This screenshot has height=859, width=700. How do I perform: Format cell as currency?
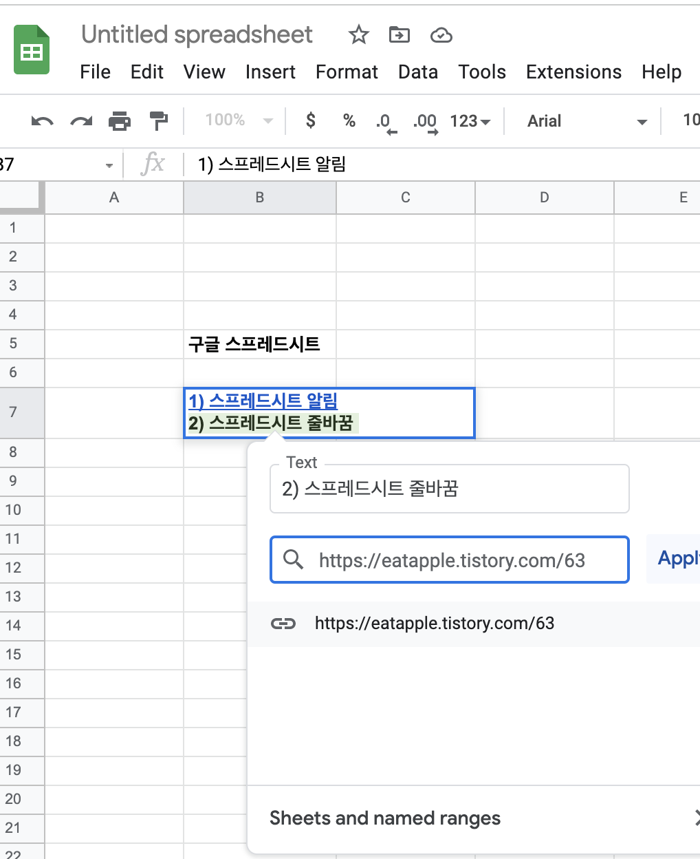coord(311,120)
